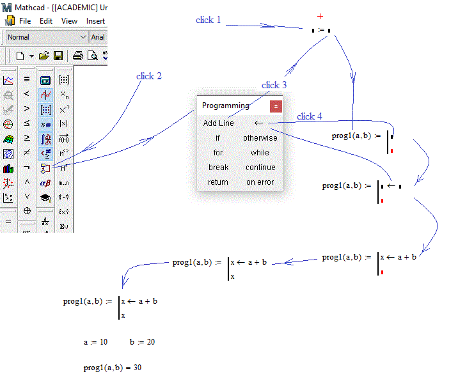Insert greater than or equal operator
Screen dimensions: 458x390
point(27,137)
